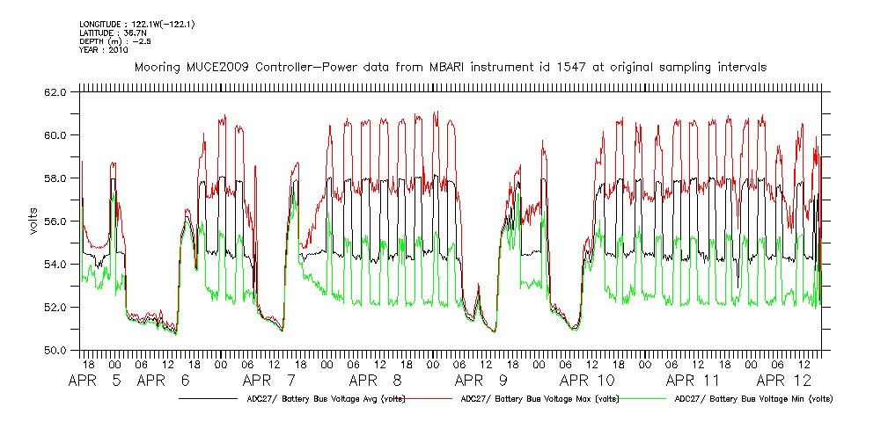Click the black line swatch for Avg legend
Viewport: 888px width, 443px height.
pos(207,399)
